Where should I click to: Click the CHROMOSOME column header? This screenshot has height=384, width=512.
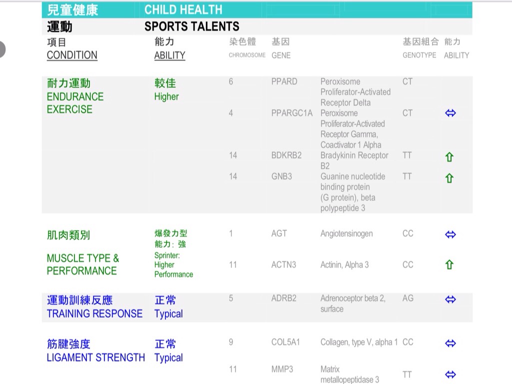(x=247, y=55)
